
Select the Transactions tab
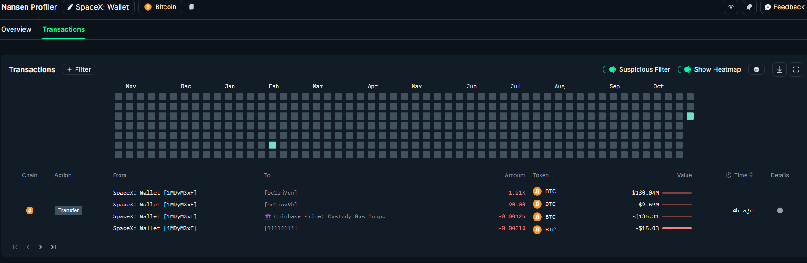click(64, 29)
